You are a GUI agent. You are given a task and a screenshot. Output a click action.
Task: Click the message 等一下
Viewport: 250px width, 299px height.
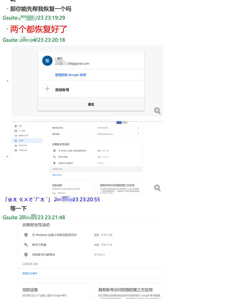18,208
